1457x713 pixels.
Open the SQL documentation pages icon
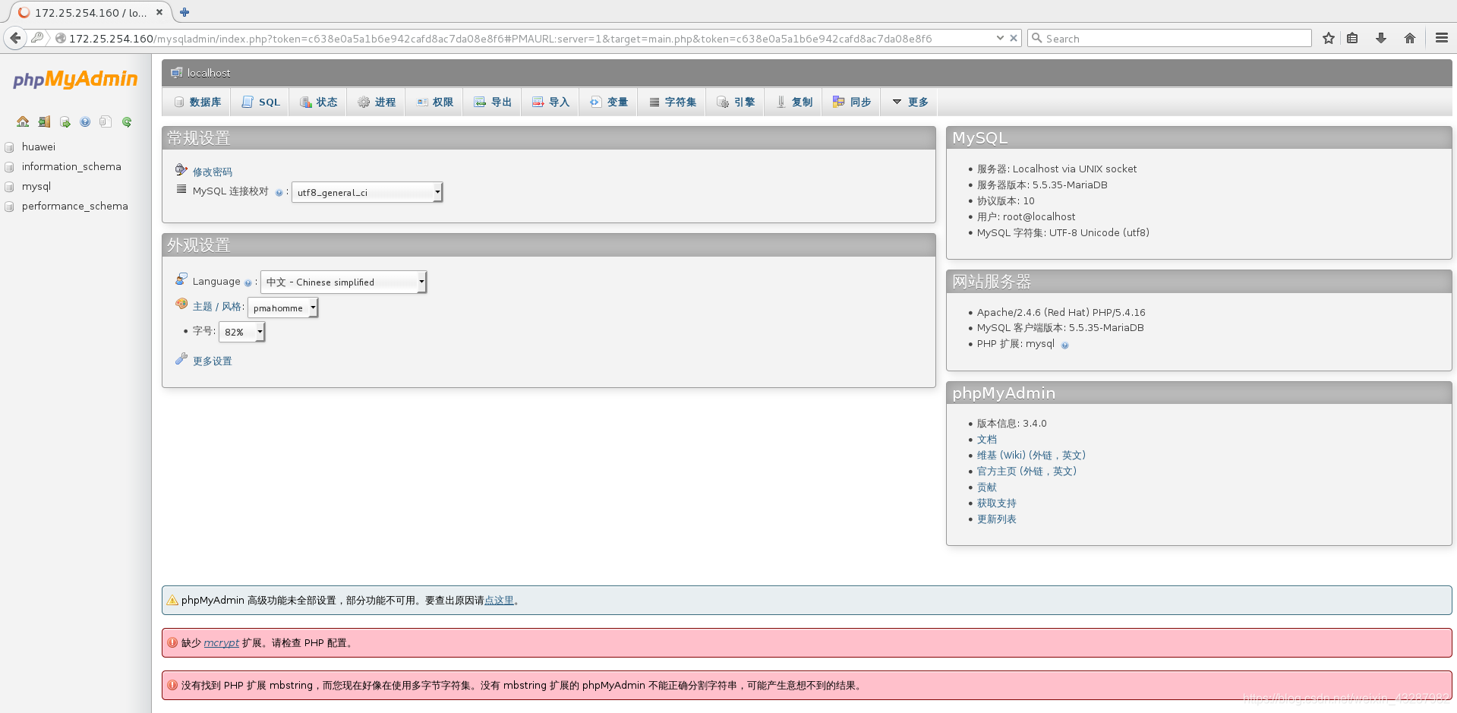106,121
